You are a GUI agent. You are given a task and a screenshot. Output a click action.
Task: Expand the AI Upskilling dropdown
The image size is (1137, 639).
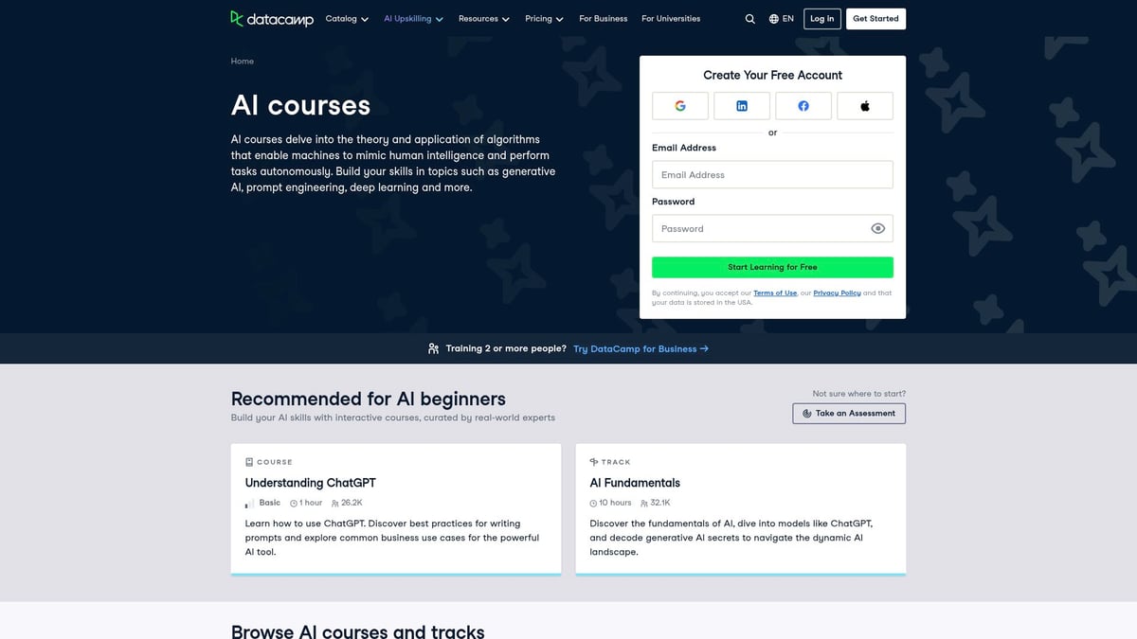pos(414,19)
